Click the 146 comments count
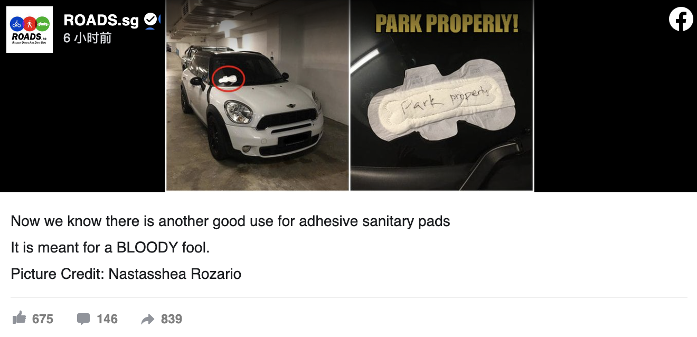 (x=107, y=319)
